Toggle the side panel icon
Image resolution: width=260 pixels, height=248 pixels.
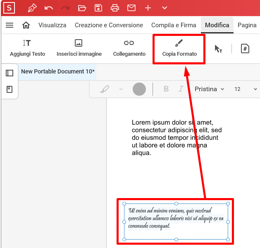pyautogui.click(x=10, y=73)
